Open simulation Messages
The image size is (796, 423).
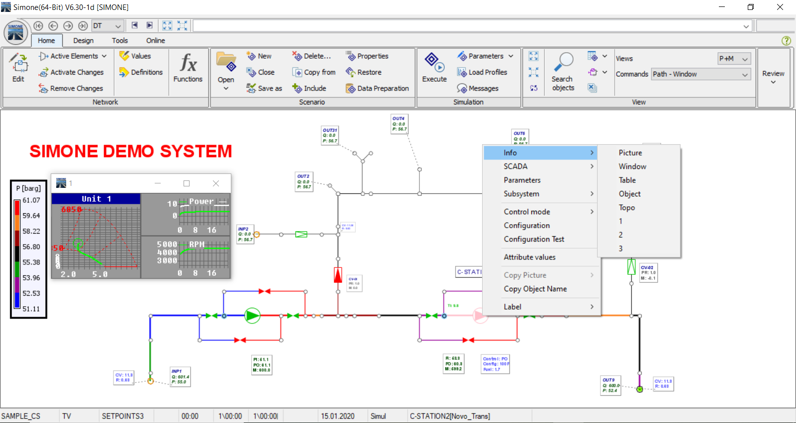pos(478,88)
